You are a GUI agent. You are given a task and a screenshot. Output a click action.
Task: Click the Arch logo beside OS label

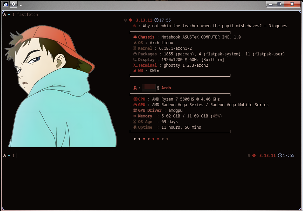click(x=135, y=42)
